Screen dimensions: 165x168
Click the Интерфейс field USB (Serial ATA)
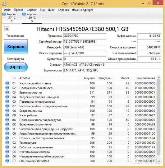pyautogui.click(x=85, y=47)
